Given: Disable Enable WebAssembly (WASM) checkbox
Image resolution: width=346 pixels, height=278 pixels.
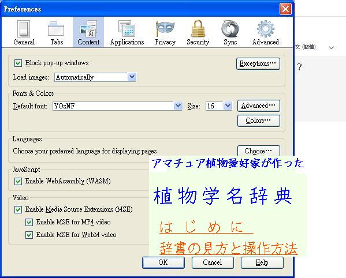Looking at the screenshot, I should tap(18, 181).
